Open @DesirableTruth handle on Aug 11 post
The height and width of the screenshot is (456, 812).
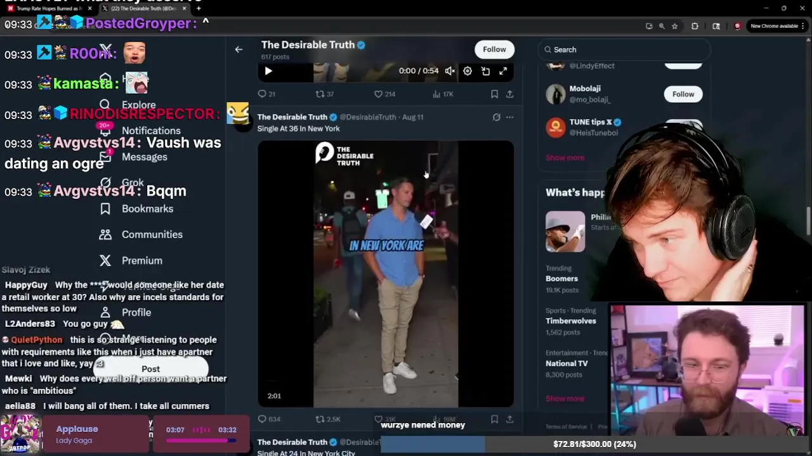coord(368,117)
